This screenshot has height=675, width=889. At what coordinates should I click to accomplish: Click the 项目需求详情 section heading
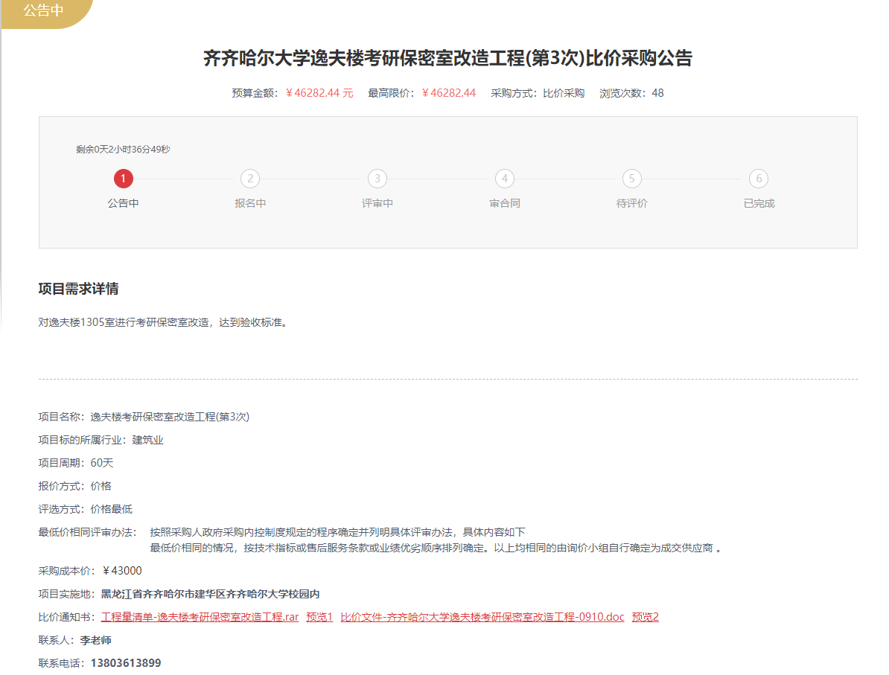click(78, 289)
